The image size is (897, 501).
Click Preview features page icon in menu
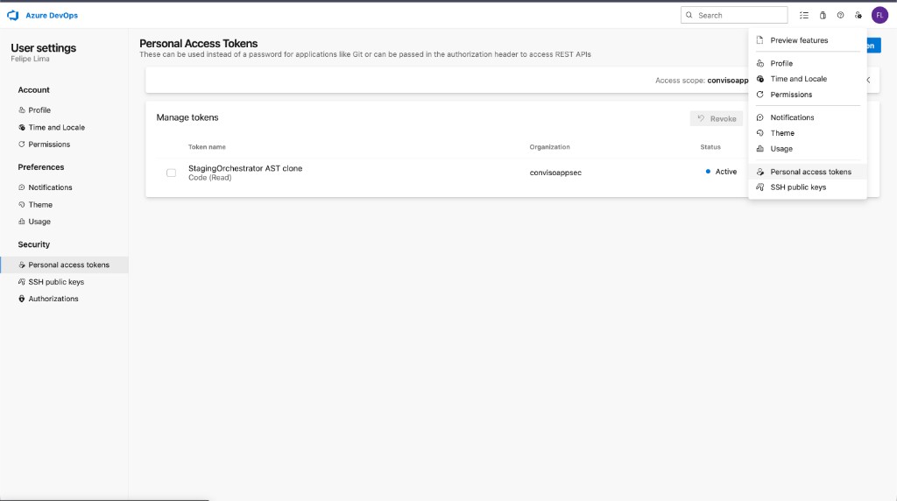tap(759, 40)
